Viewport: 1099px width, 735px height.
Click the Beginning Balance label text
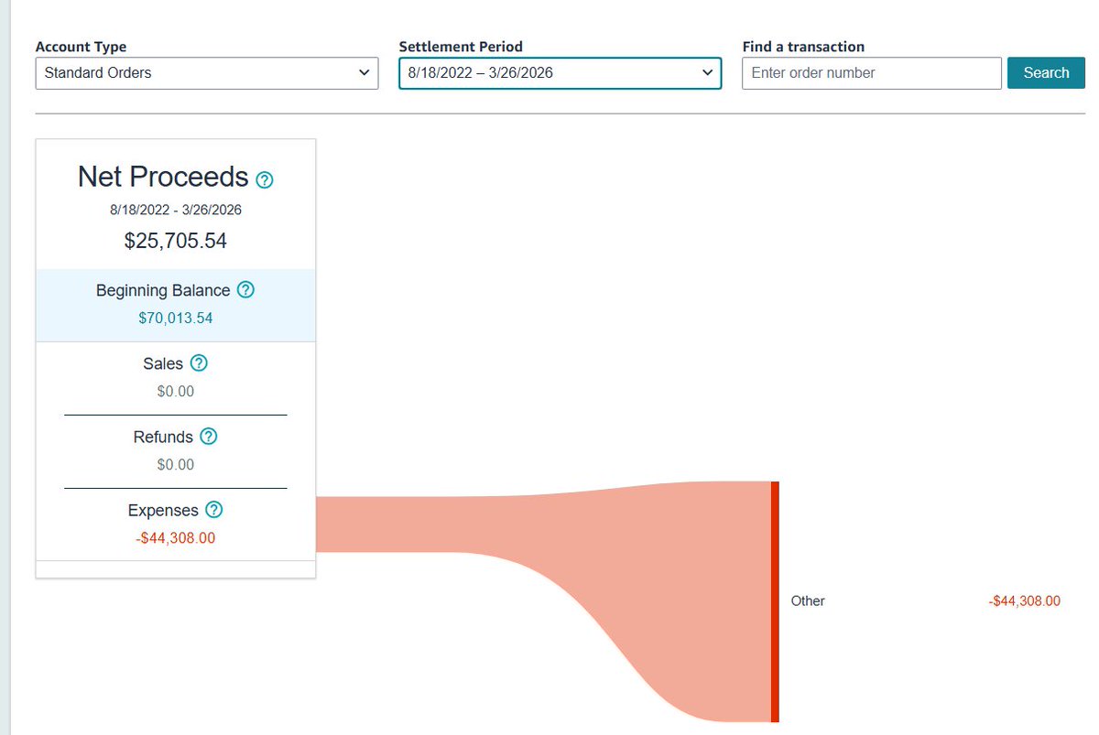coord(163,290)
